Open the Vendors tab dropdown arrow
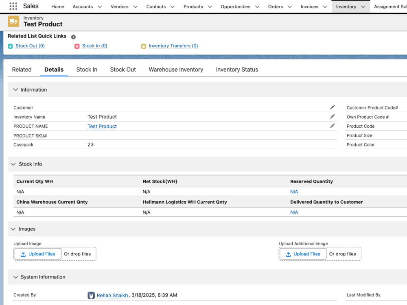The height and width of the screenshot is (305, 407). pyautogui.click(x=135, y=7)
